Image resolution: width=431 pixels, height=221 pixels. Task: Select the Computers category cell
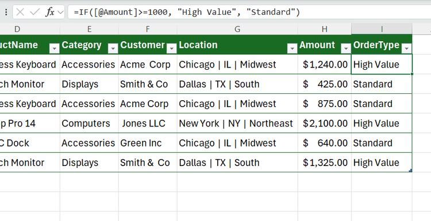point(89,123)
